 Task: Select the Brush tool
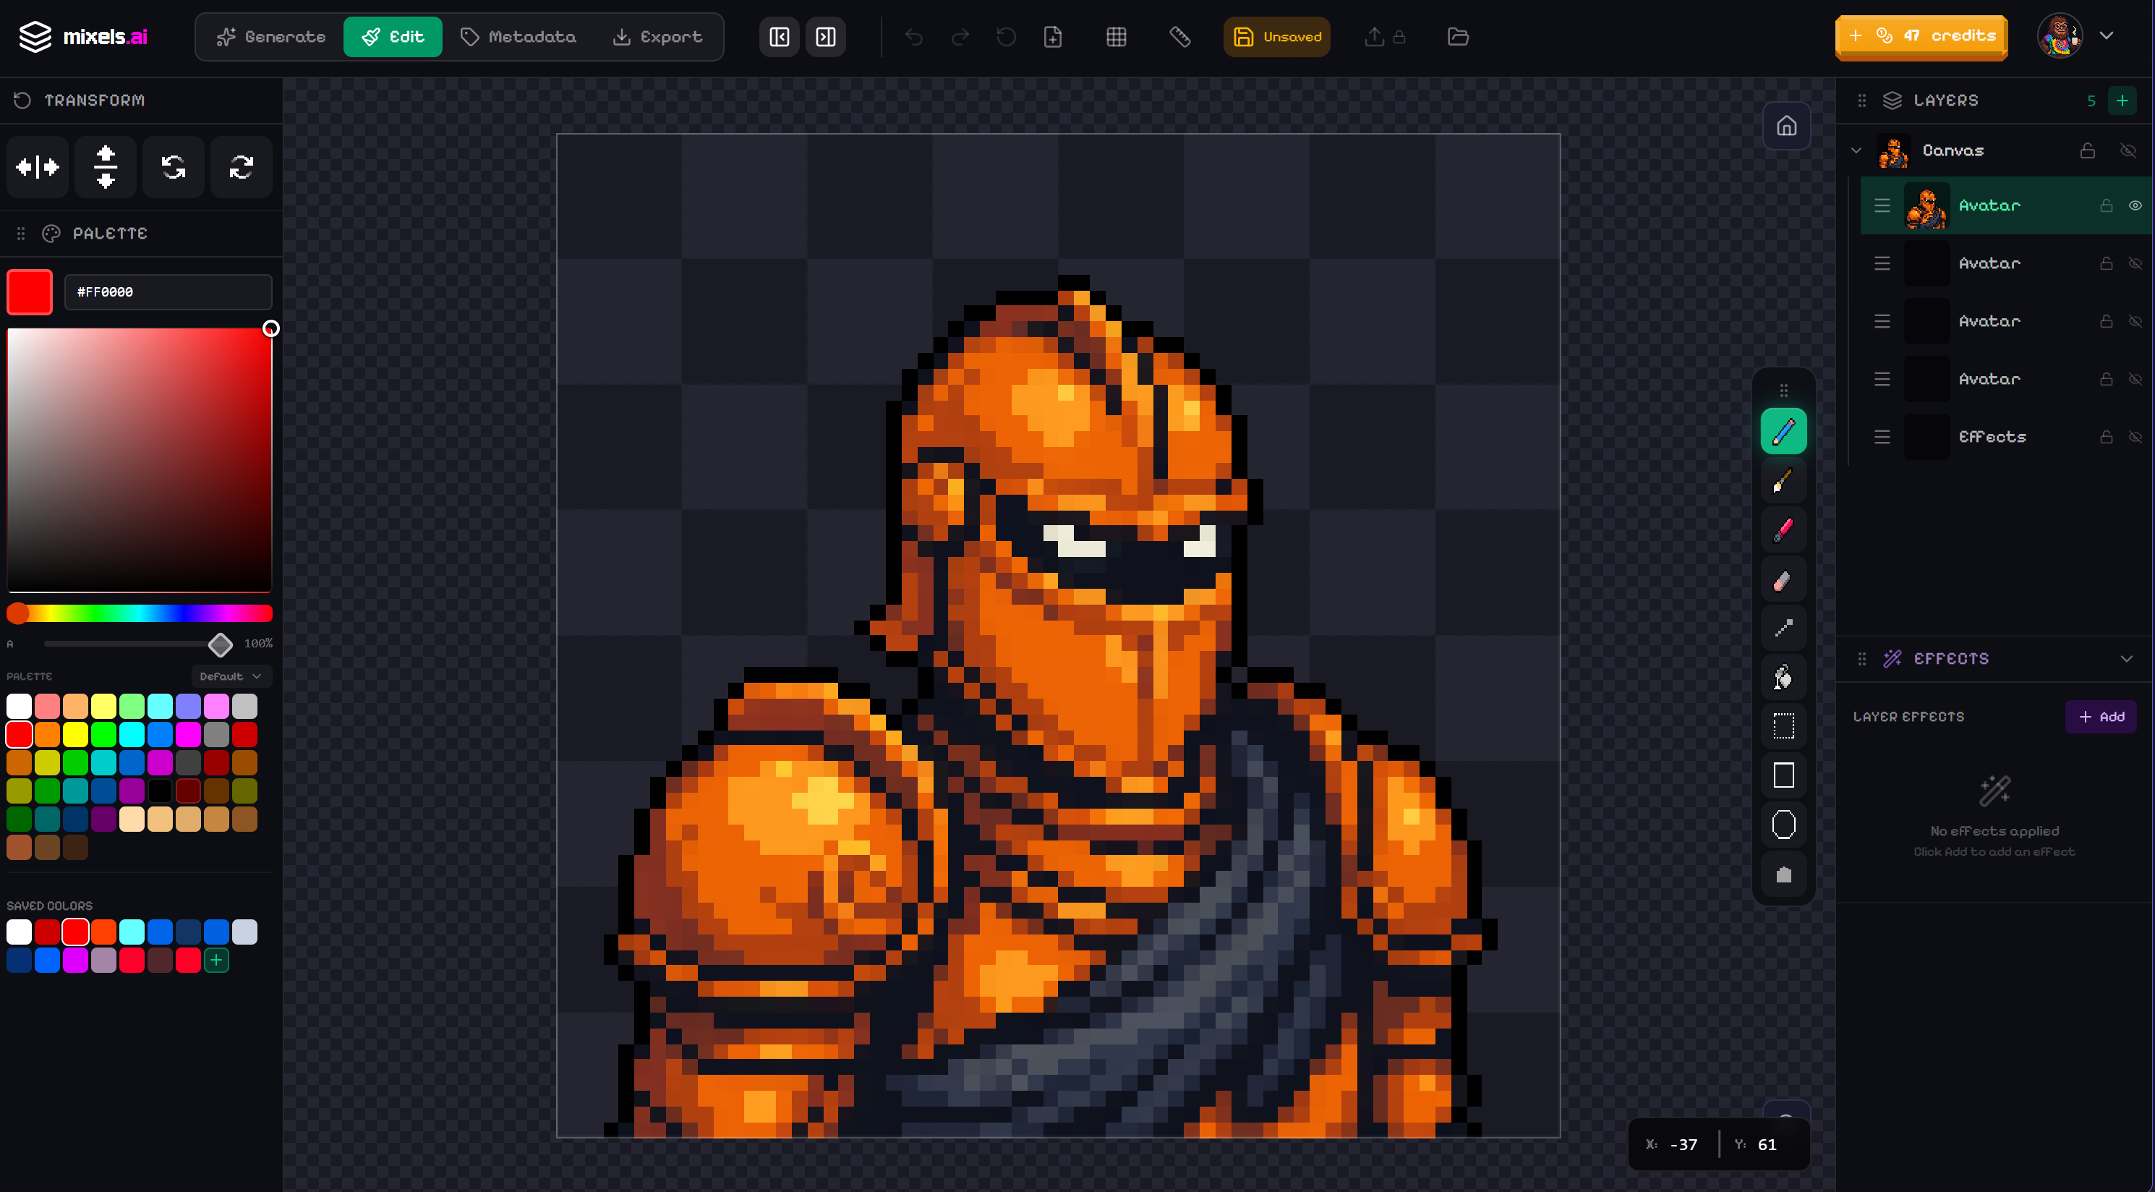pos(1783,481)
